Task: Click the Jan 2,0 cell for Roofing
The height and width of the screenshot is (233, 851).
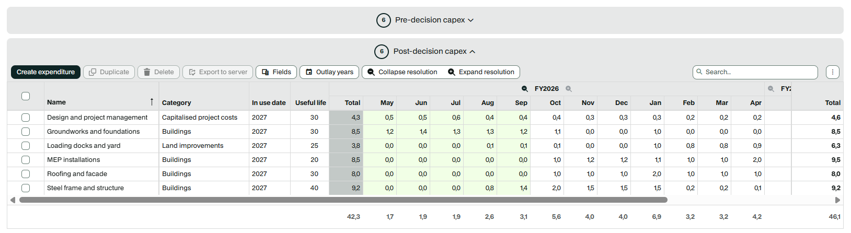Action: pyautogui.click(x=647, y=174)
